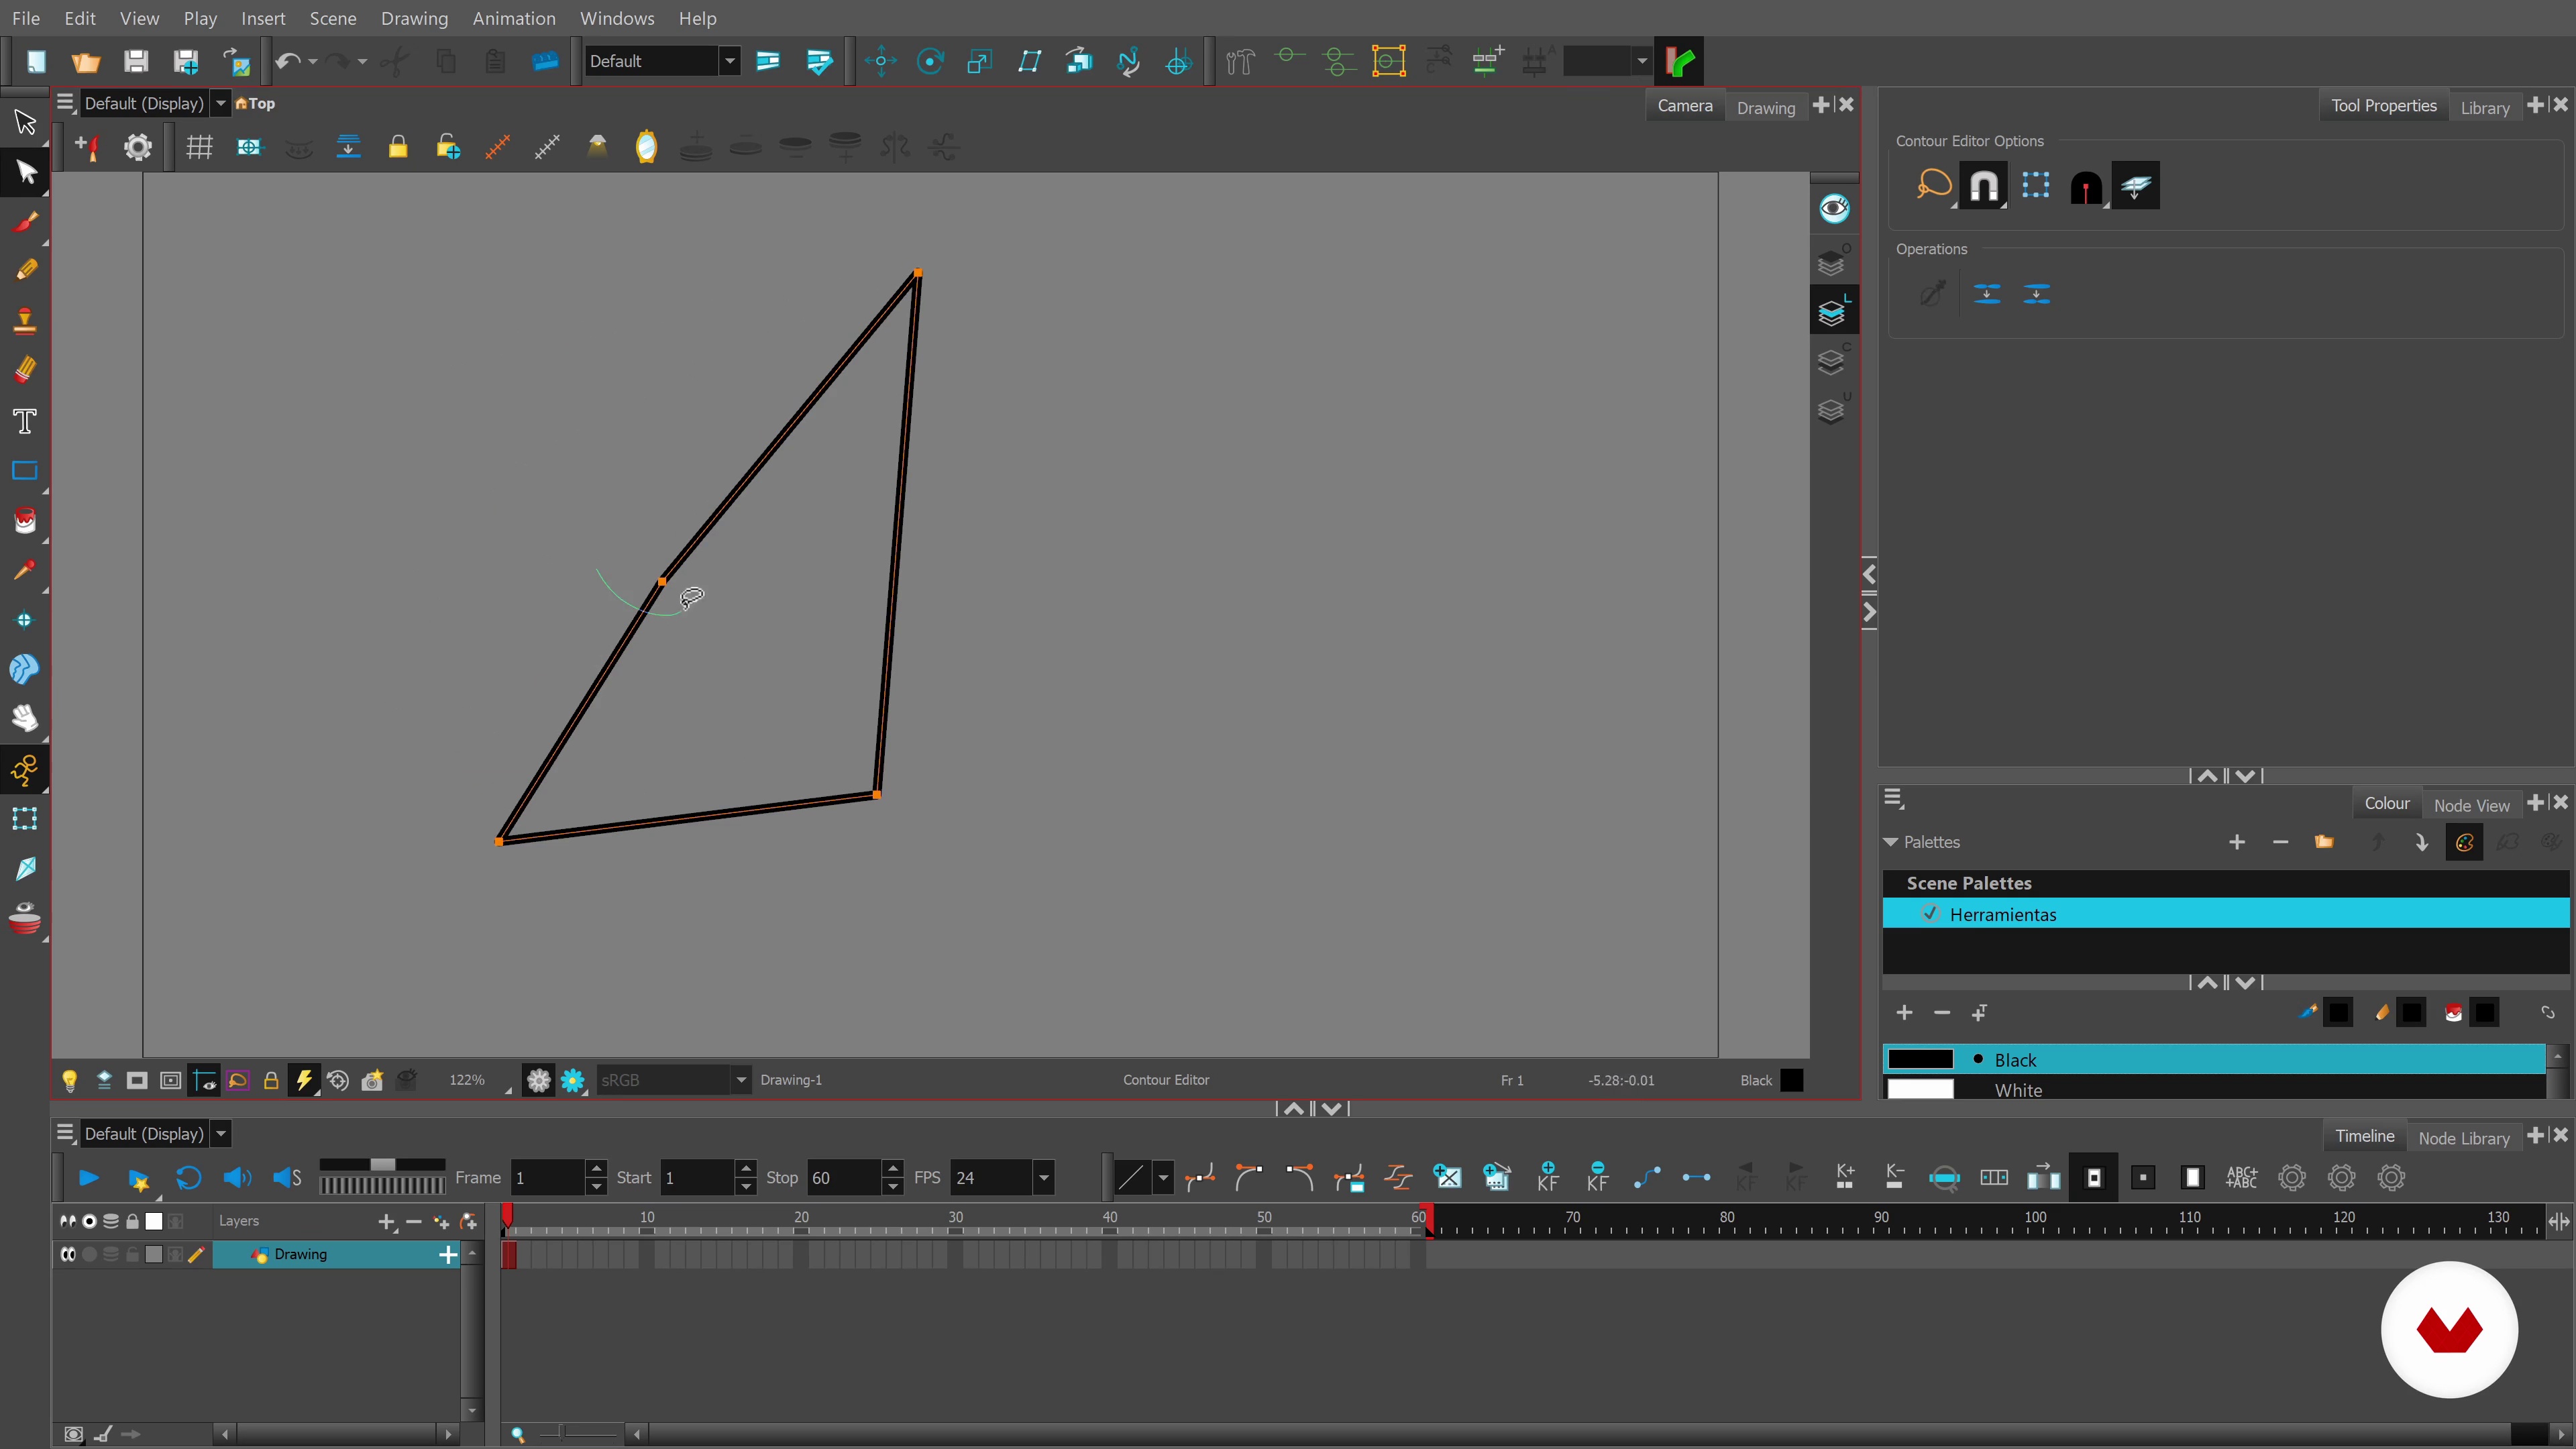Toggle the light table bulb icon
This screenshot has height=1449, width=2576.
pyautogui.click(x=69, y=1080)
